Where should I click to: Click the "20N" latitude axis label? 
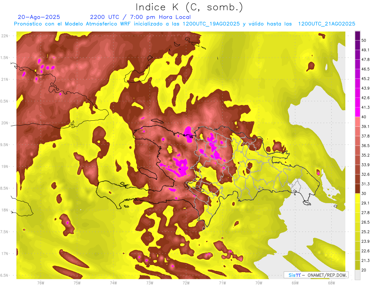5,123
